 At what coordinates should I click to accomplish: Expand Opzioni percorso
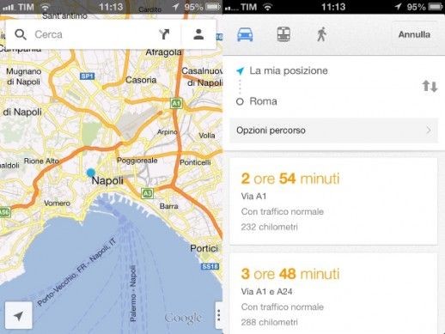(x=334, y=131)
